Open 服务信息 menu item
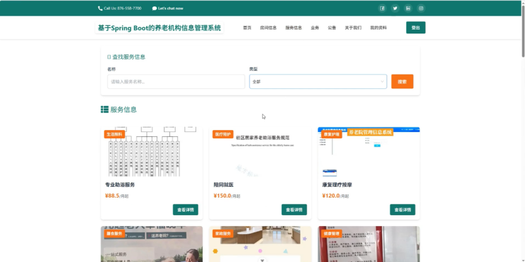The width and height of the screenshot is (525, 262). (x=294, y=28)
